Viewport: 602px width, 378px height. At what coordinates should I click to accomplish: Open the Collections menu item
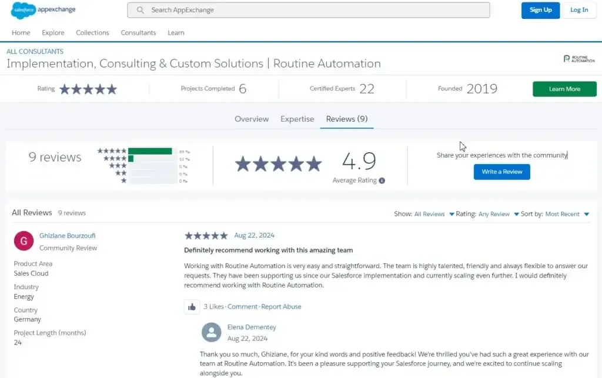click(92, 32)
